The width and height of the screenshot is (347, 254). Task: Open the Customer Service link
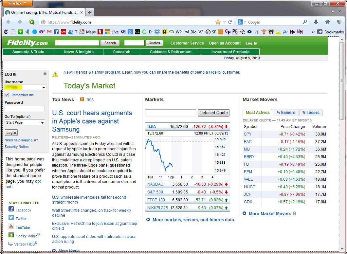[x=187, y=43]
